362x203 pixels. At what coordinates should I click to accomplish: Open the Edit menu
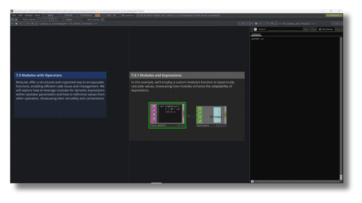20,16
